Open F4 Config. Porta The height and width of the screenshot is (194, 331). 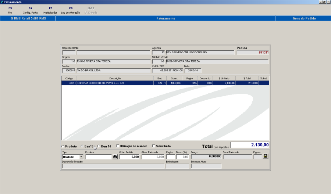(30, 10)
